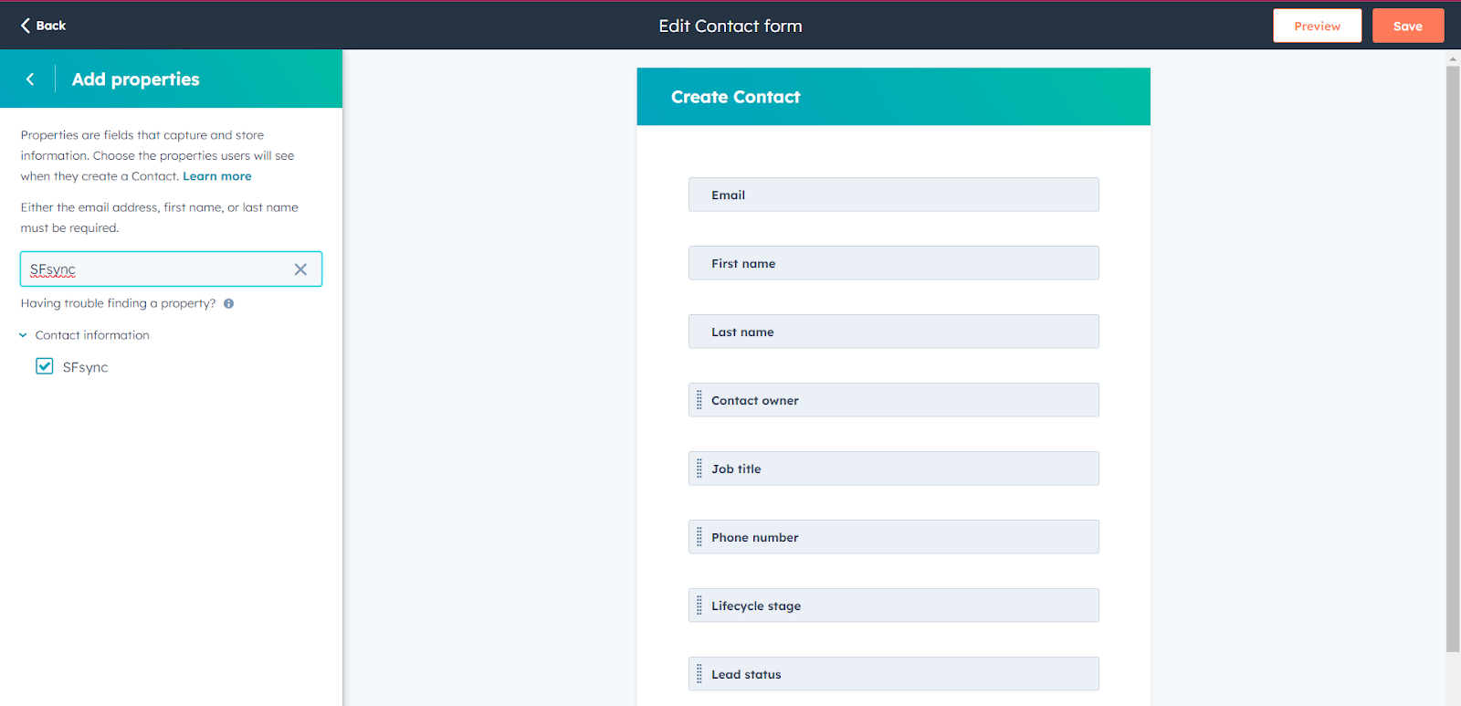Select the Last name field

click(x=893, y=332)
